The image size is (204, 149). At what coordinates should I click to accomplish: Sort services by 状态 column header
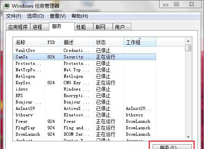[x=109, y=42]
